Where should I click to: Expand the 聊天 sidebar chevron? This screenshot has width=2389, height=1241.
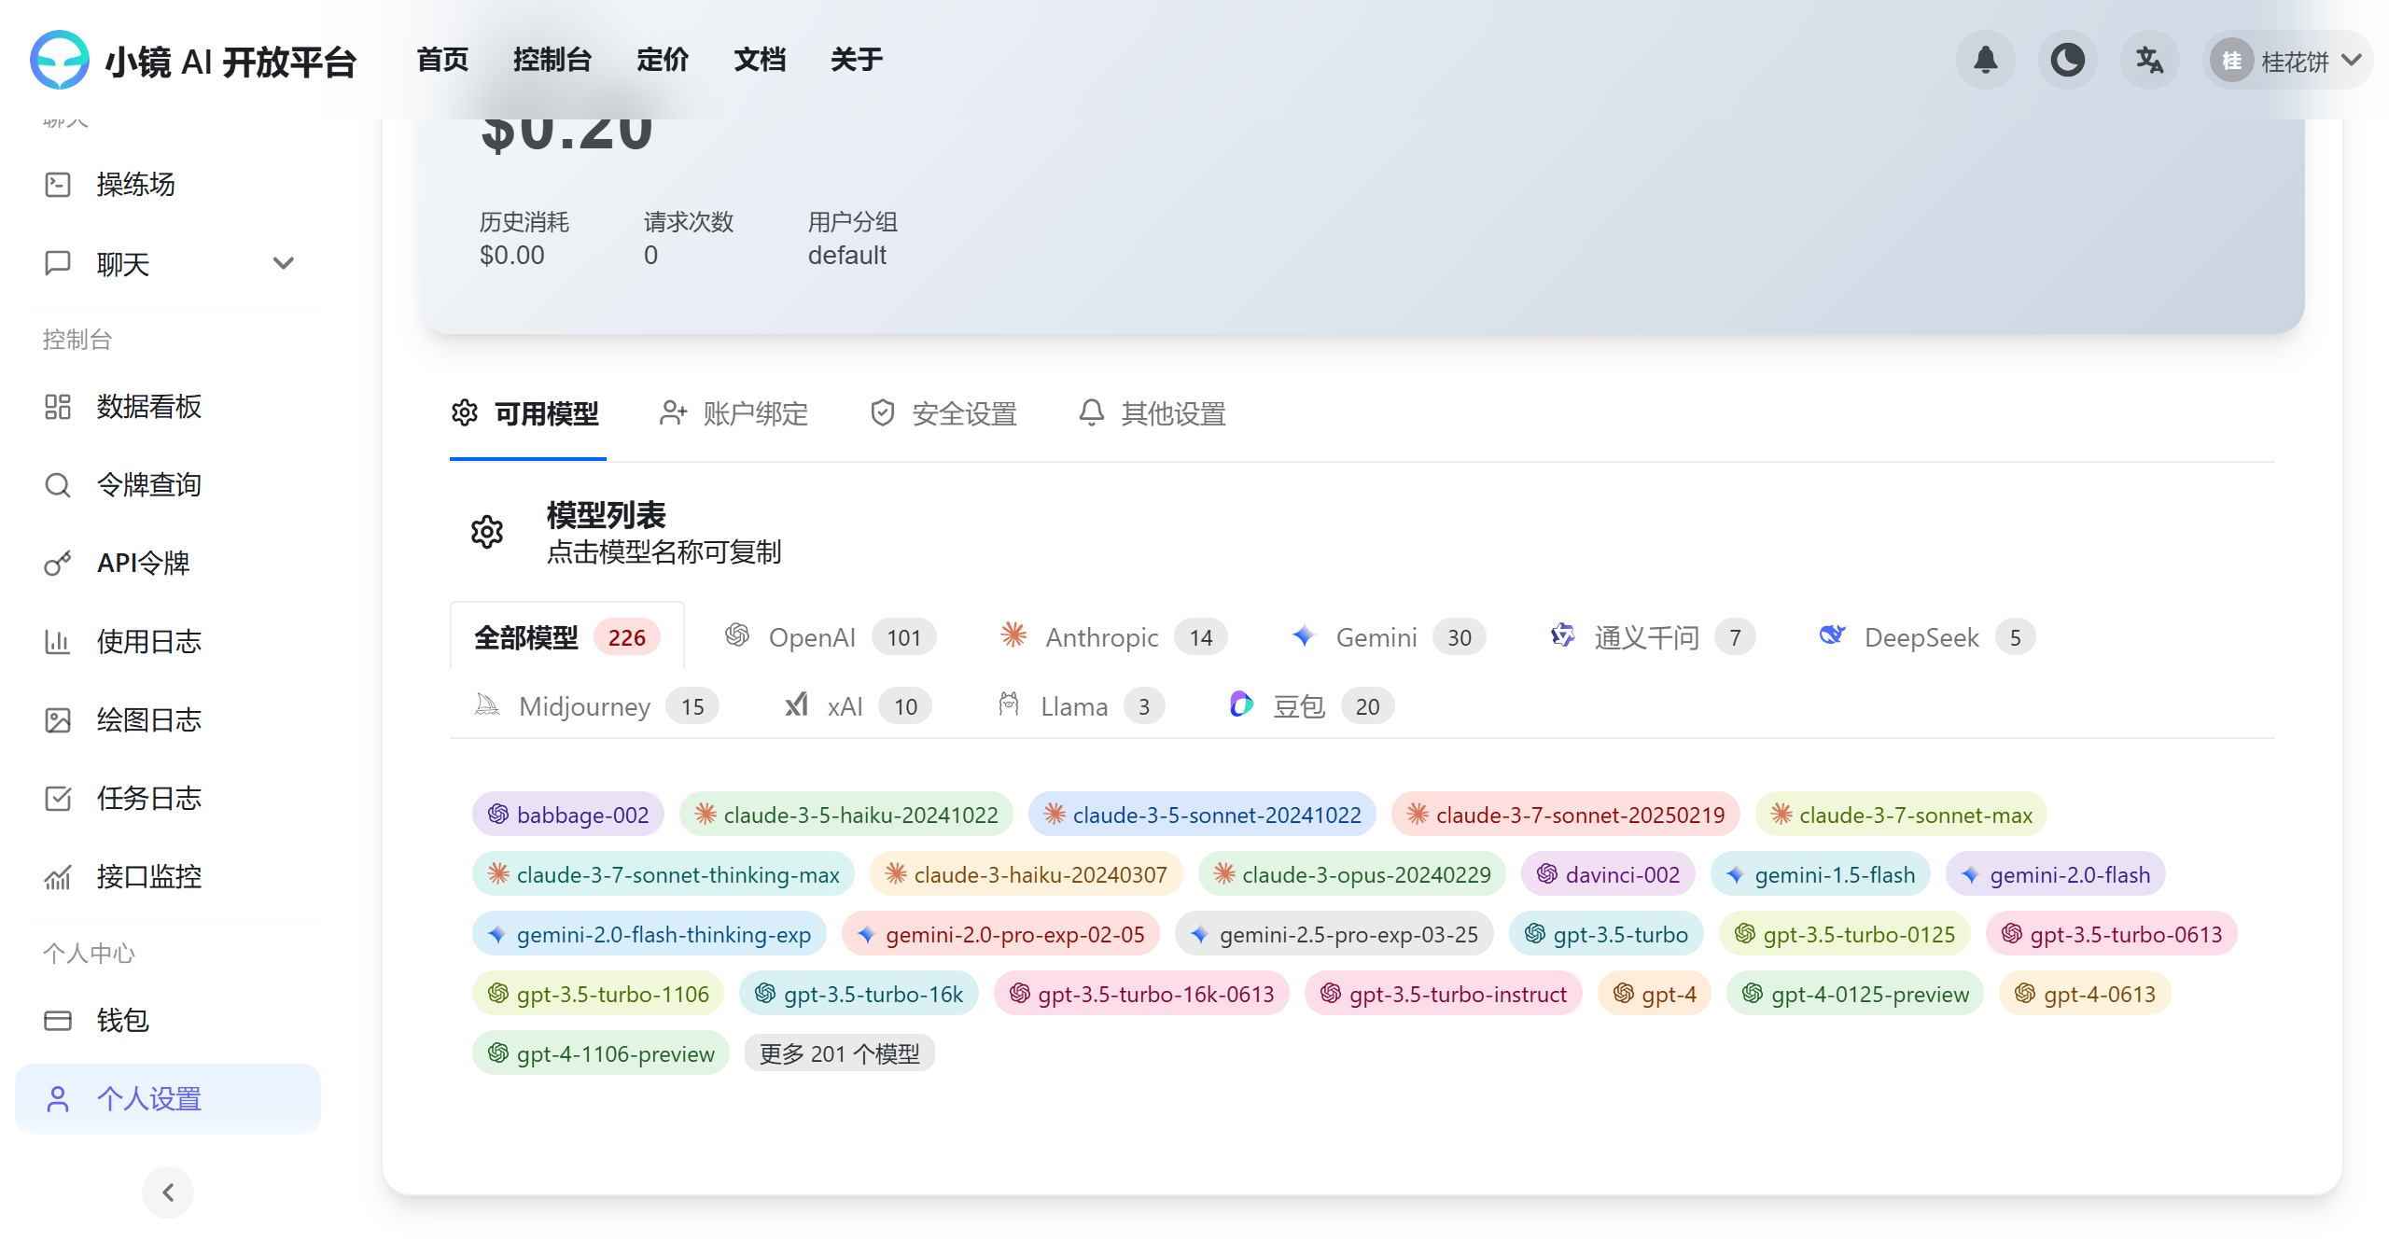(284, 264)
